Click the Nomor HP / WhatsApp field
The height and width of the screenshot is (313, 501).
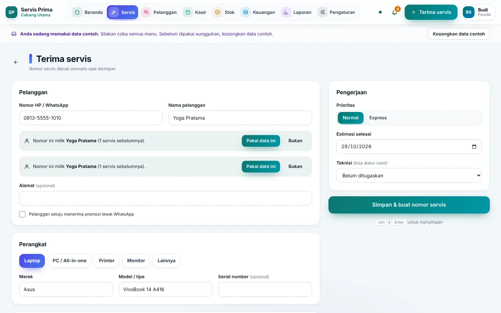[x=91, y=118]
